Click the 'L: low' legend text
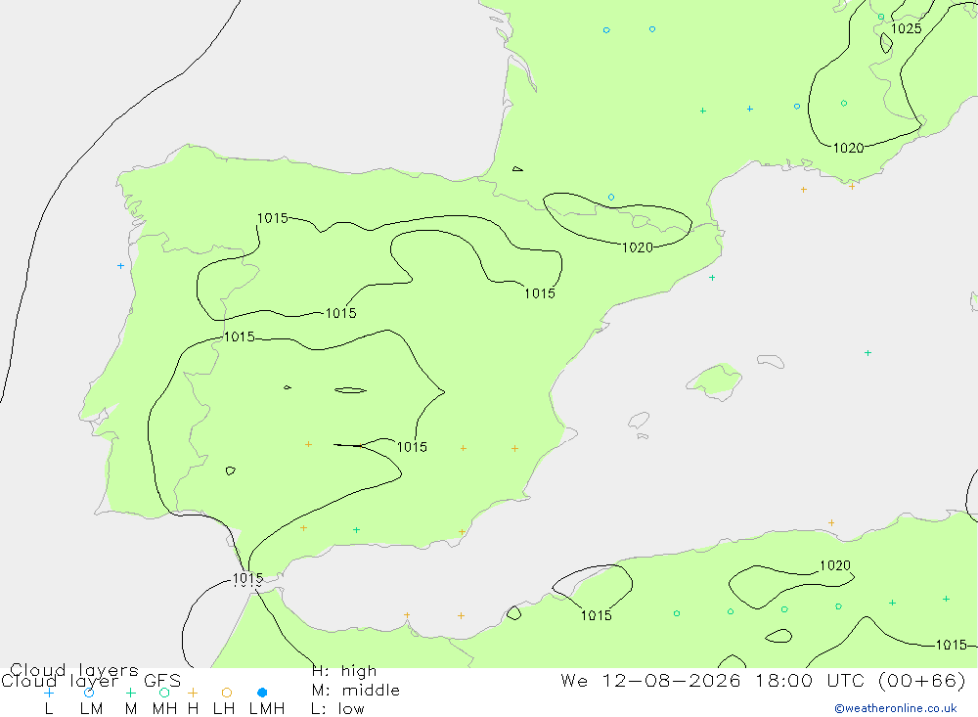 (337, 709)
